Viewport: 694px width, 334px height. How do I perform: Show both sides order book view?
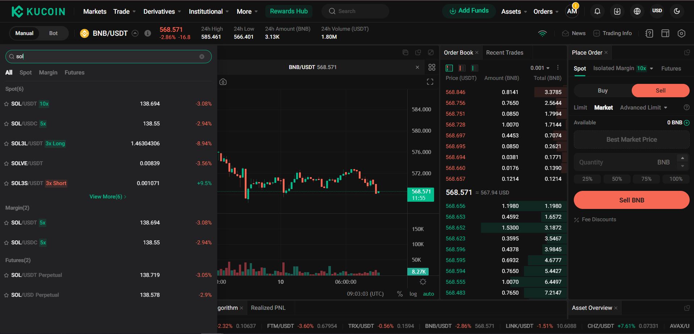click(x=449, y=68)
